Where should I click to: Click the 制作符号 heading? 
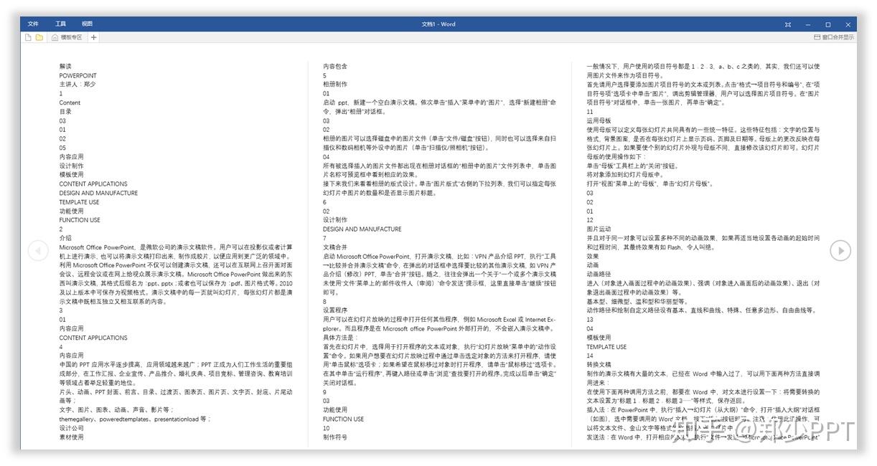(x=334, y=437)
